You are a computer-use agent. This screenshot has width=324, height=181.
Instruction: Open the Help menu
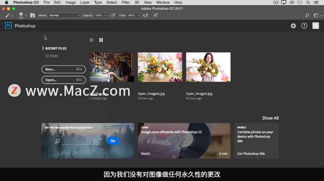coord(178,3)
